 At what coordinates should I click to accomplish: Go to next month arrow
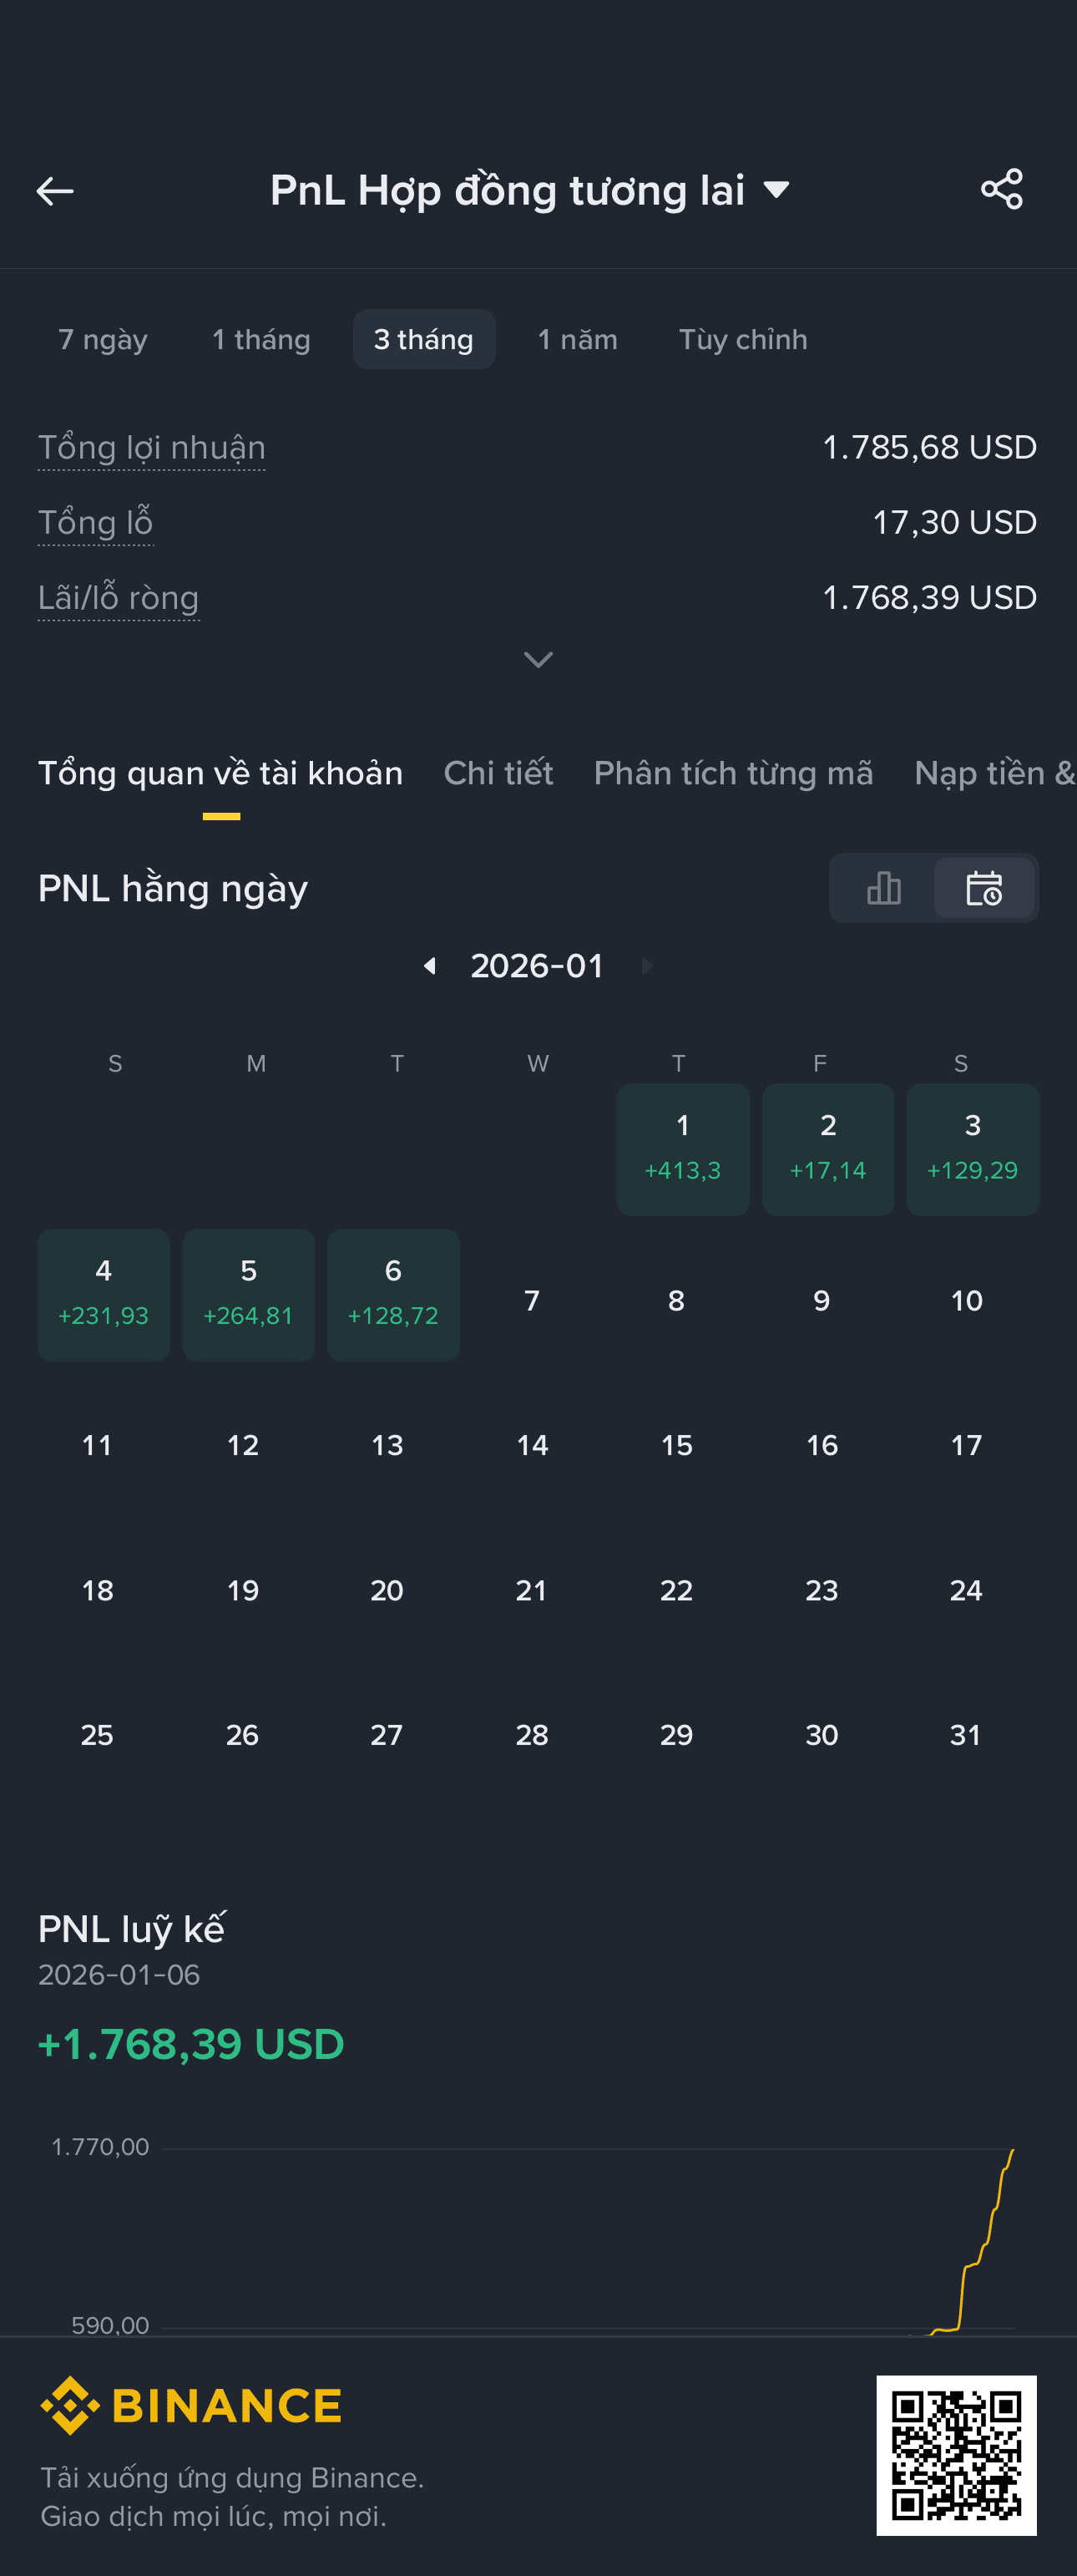point(646,966)
